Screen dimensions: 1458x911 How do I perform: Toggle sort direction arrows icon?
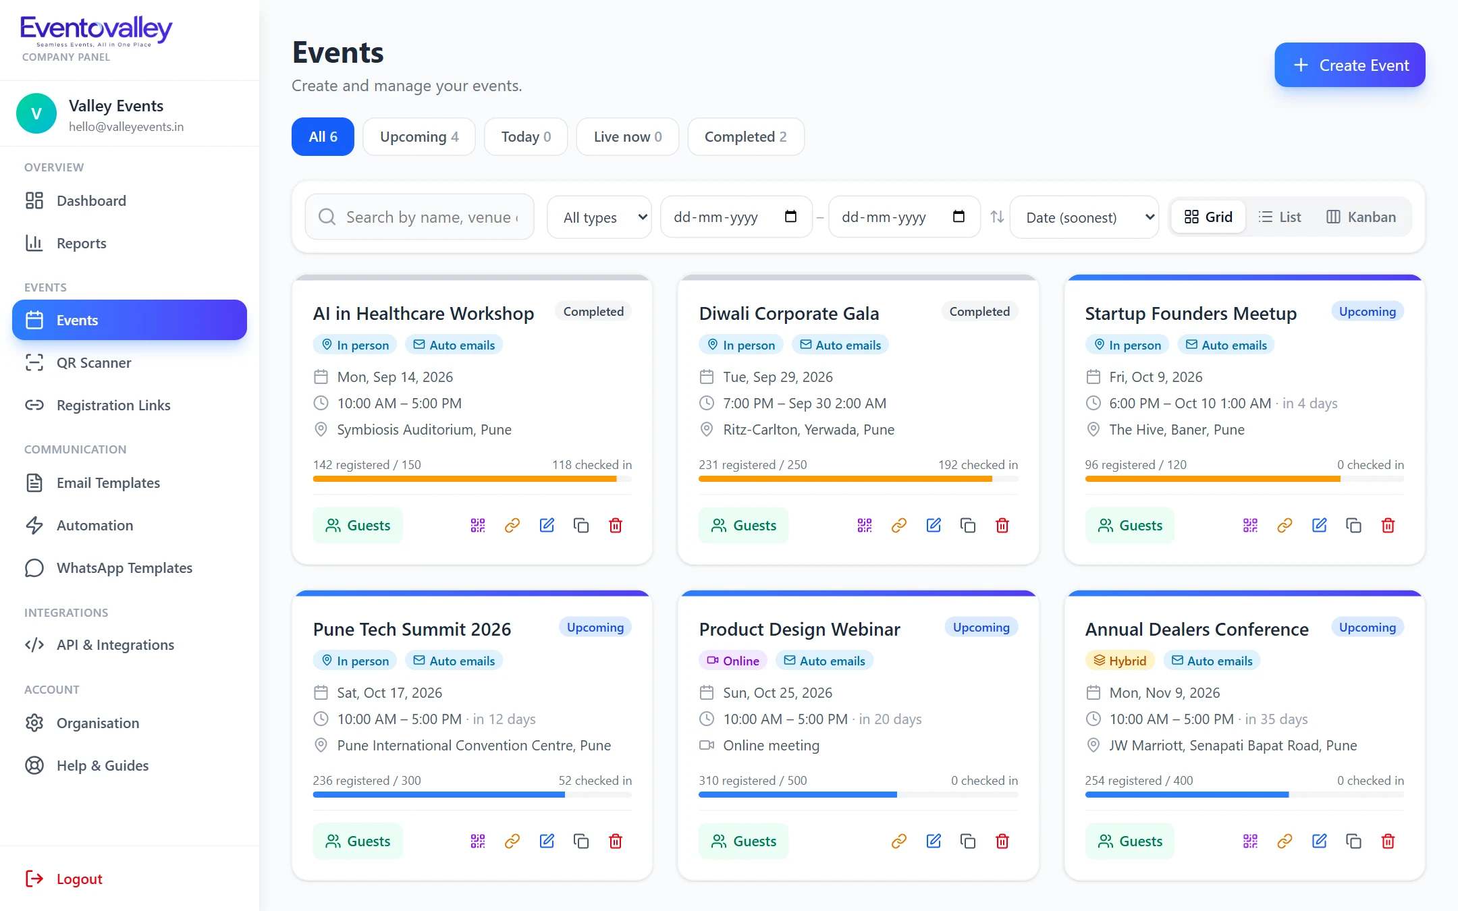(997, 217)
